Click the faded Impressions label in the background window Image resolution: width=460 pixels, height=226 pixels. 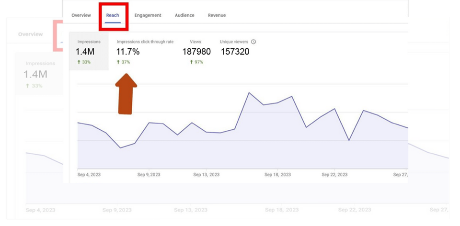[40, 63]
